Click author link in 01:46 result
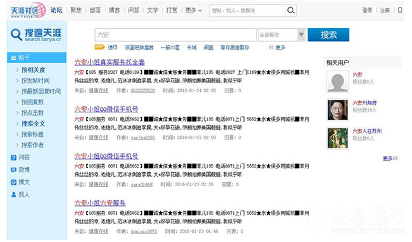This screenshot has width=412, height=242. [144, 231]
